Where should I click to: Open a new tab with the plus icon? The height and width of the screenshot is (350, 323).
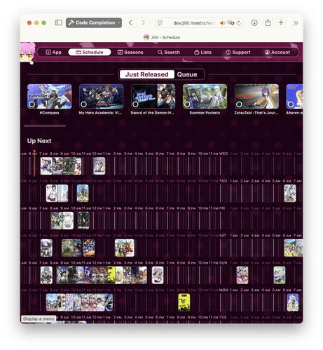click(x=281, y=22)
